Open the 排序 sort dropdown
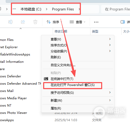The height and width of the screenshot is (123, 130). click(54, 22)
